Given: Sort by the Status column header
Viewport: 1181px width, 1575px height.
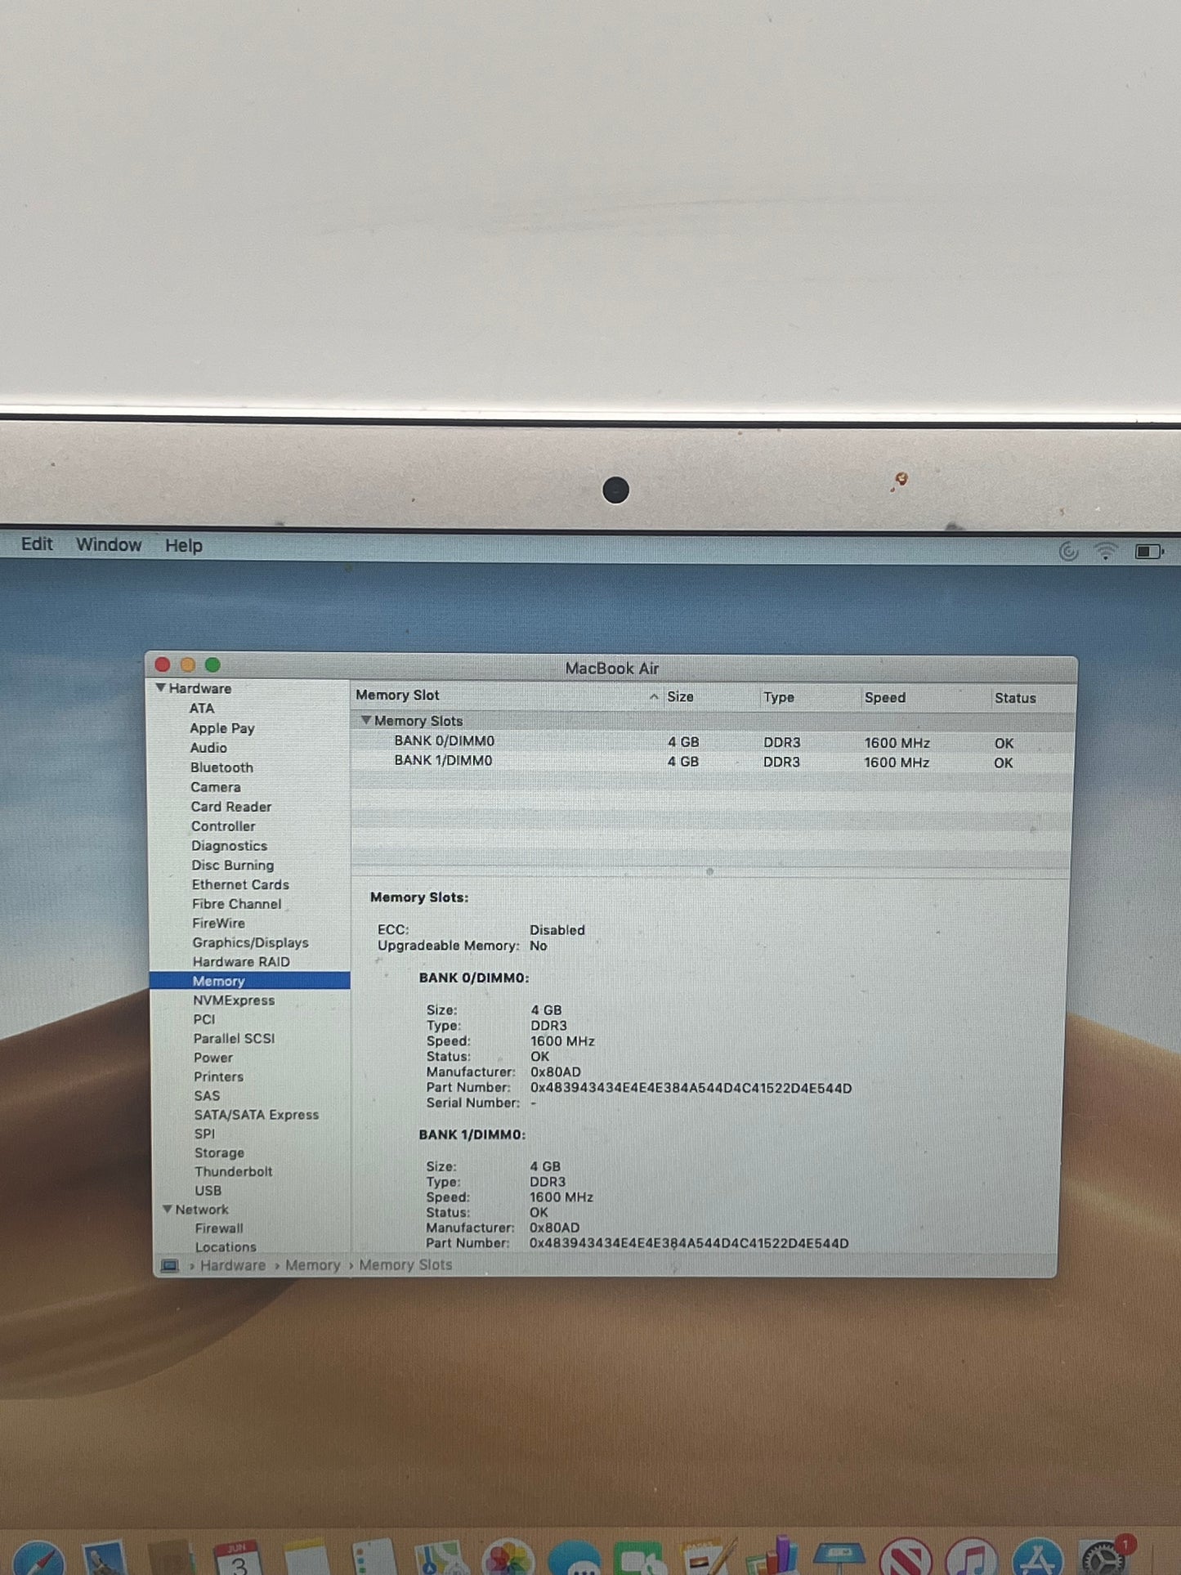Looking at the screenshot, I should pos(1015,698).
